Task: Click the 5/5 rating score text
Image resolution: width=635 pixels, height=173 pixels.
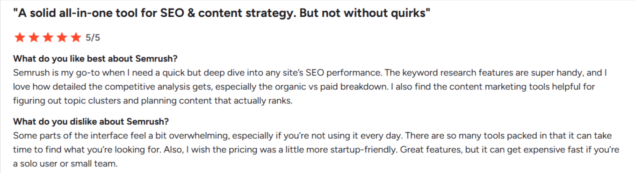Action: (93, 38)
